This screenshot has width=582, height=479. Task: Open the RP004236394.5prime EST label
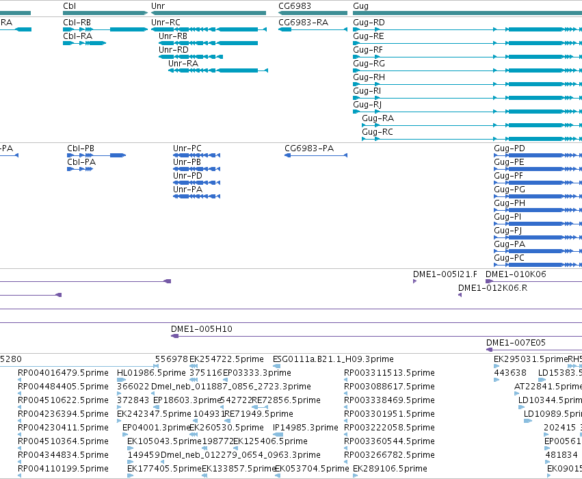click(63, 414)
